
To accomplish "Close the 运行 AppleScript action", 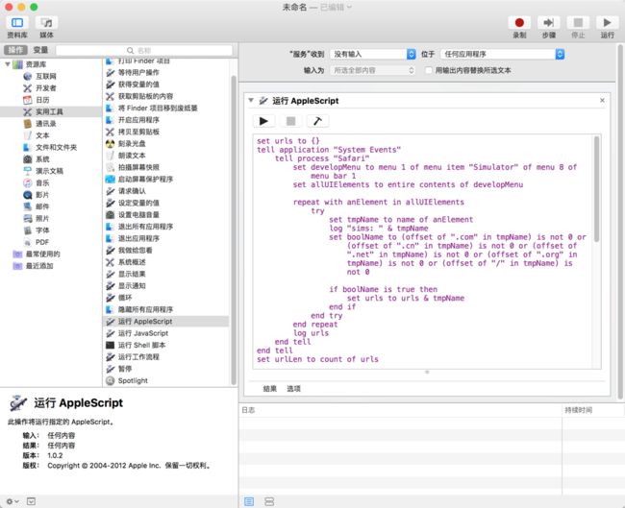I will click(x=602, y=100).
